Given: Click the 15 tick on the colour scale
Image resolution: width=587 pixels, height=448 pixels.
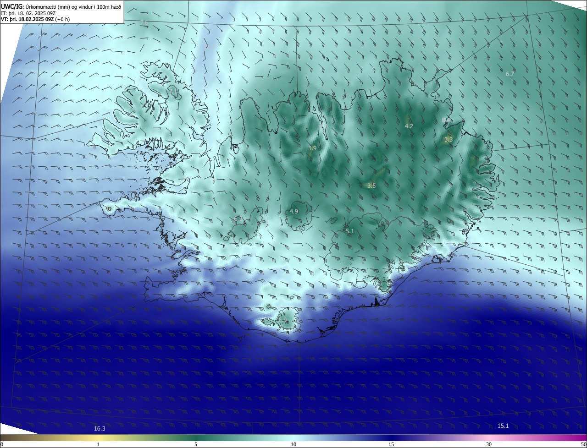Looking at the screenshot, I should [x=391, y=445].
